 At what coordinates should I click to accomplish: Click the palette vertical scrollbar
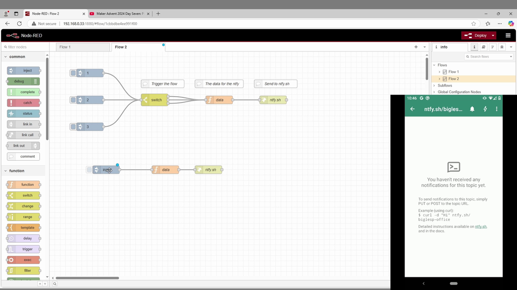47,99
